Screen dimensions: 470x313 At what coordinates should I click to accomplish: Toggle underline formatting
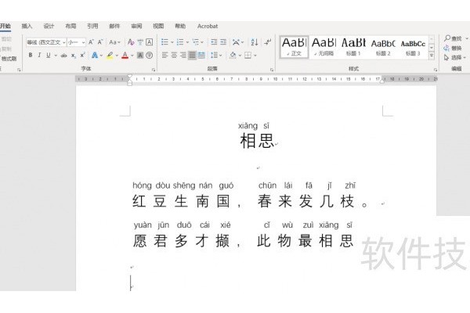49,56
